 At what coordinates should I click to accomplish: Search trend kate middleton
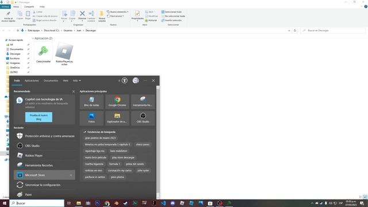point(119,151)
